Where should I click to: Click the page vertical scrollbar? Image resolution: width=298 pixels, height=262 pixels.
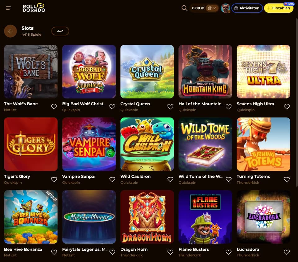coord(296,103)
